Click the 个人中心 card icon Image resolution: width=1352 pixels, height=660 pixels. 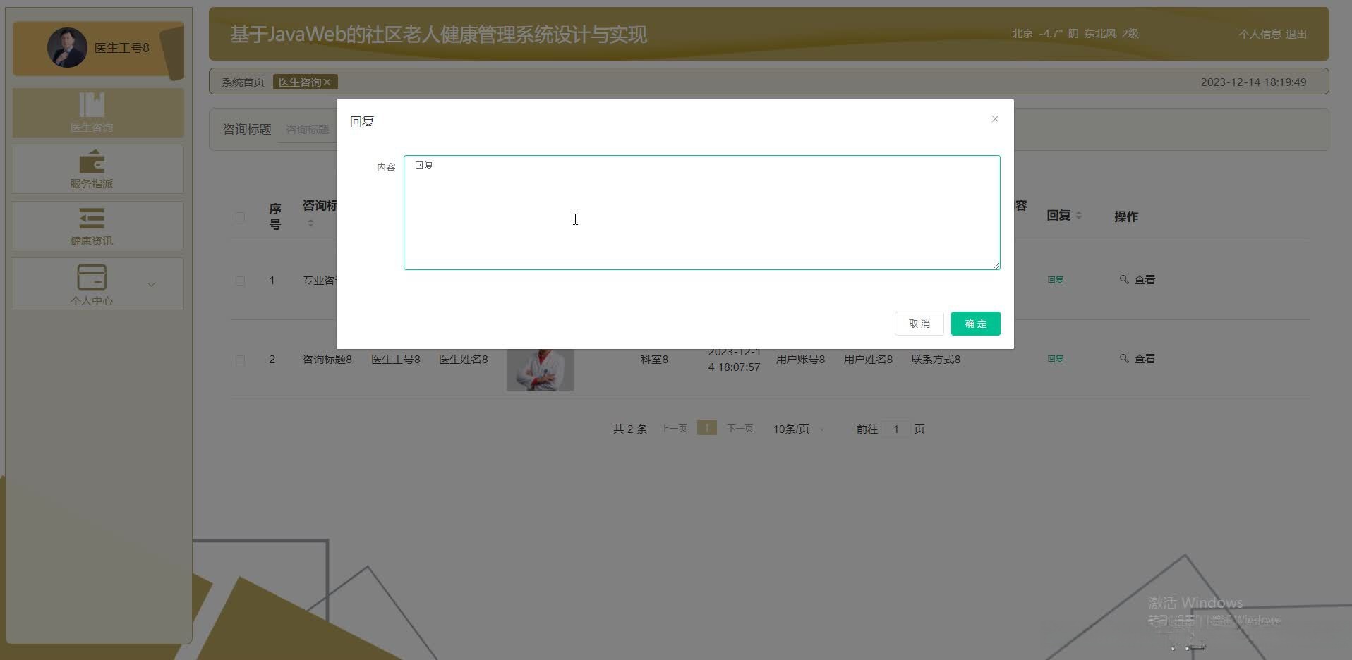(91, 278)
